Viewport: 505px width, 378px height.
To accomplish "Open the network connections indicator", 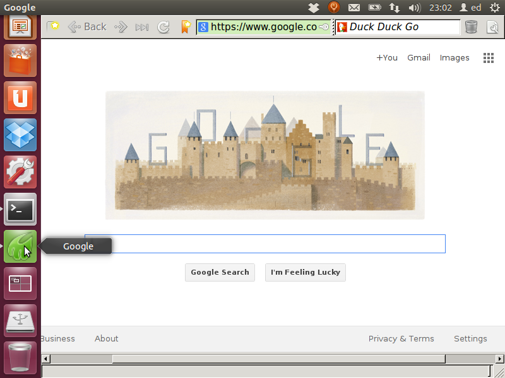I will 395,8.
